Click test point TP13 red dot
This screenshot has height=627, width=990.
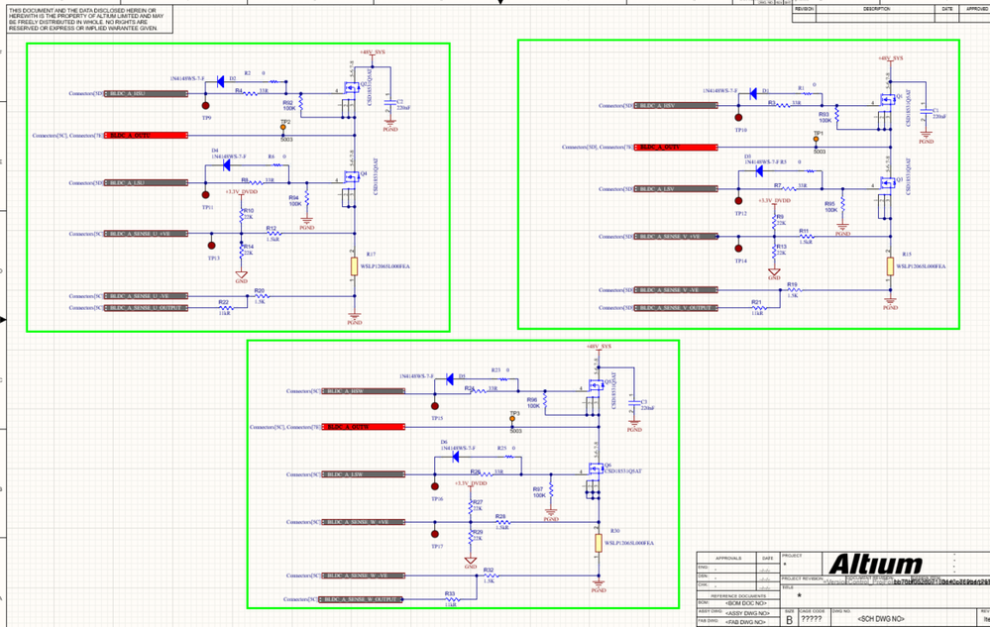pos(211,246)
